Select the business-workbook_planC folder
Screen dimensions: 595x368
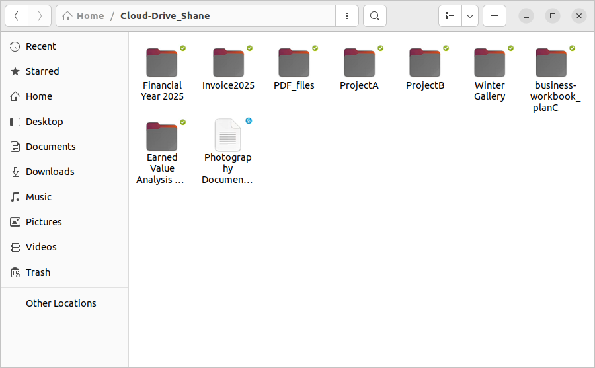pyautogui.click(x=551, y=63)
